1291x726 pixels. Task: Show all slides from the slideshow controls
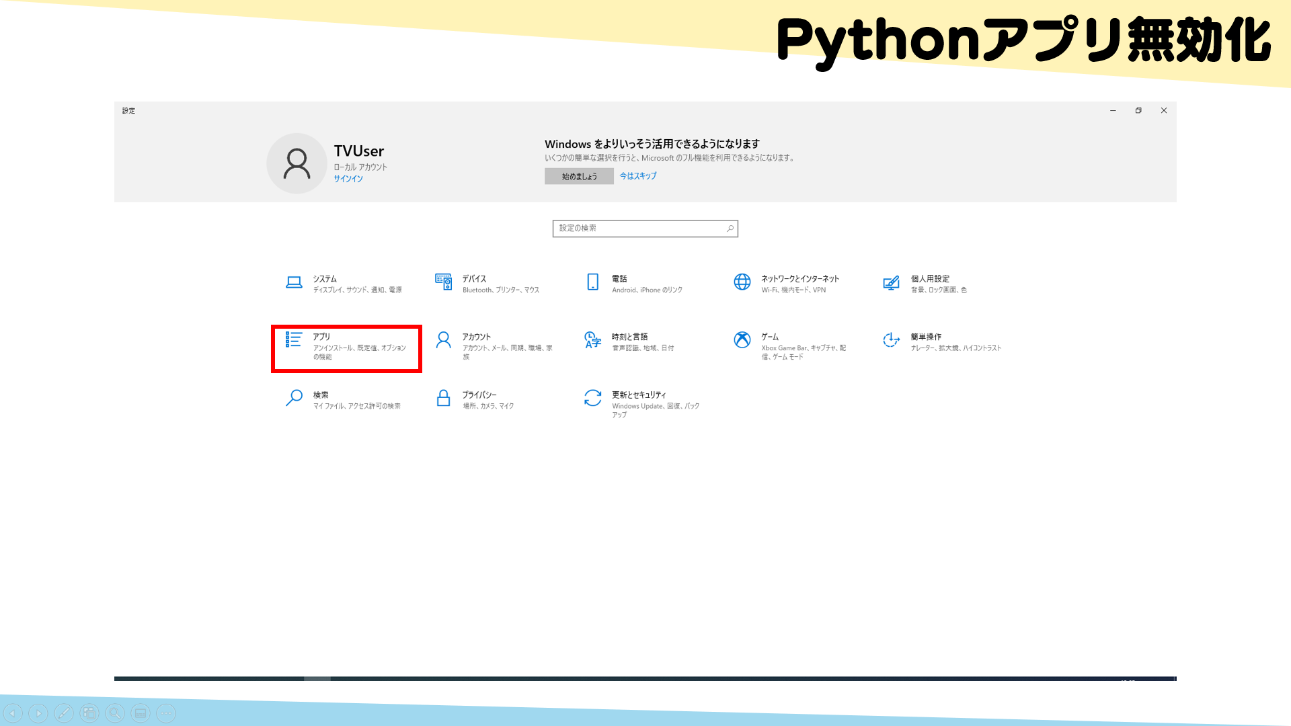[89, 713]
